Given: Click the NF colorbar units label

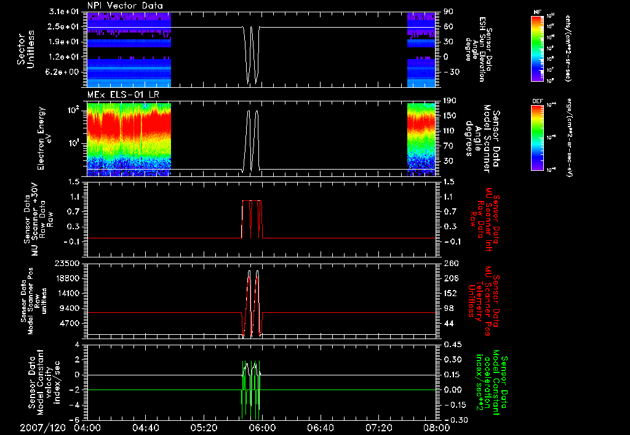Looking at the screenshot, I should pyautogui.click(x=568, y=48).
